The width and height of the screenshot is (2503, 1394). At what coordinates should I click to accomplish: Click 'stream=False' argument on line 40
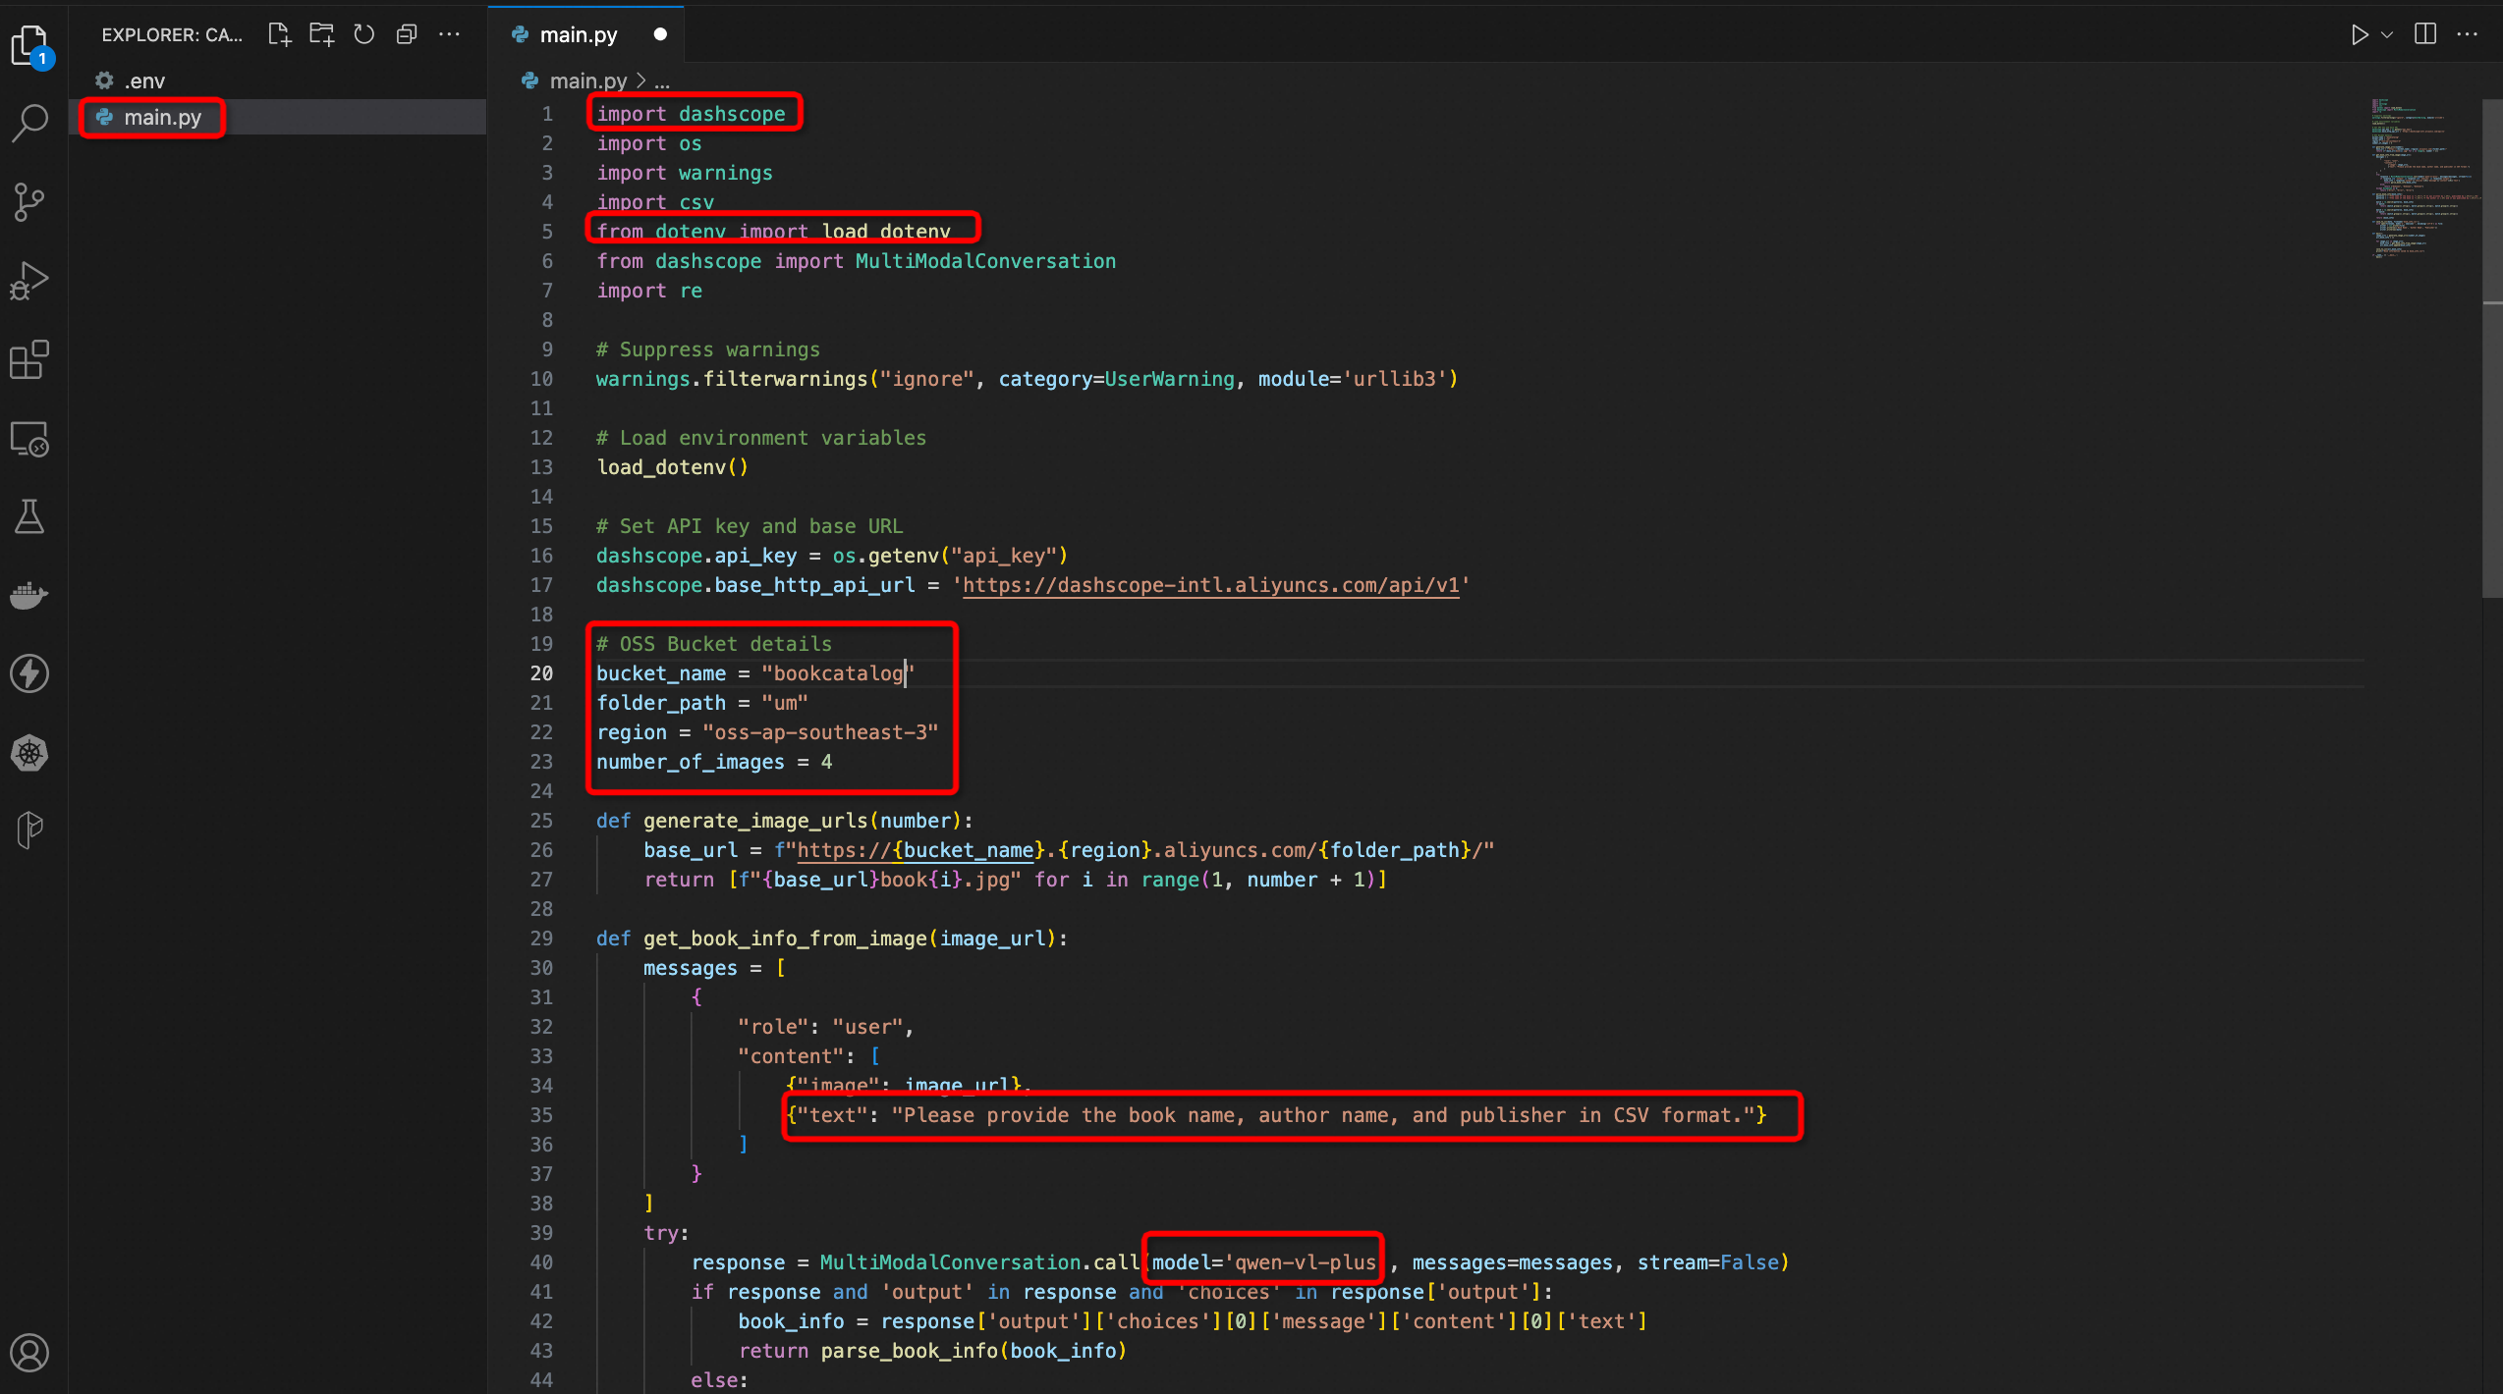(1706, 1262)
